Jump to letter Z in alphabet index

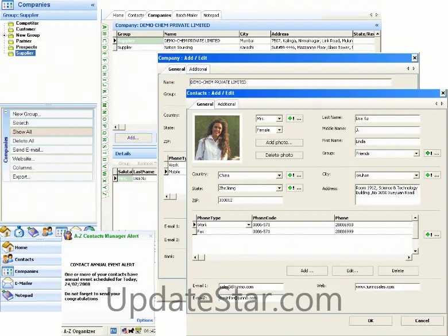coord(105,194)
